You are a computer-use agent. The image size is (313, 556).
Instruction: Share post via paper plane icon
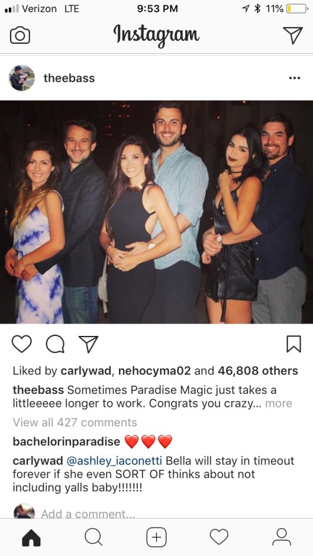tap(88, 344)
